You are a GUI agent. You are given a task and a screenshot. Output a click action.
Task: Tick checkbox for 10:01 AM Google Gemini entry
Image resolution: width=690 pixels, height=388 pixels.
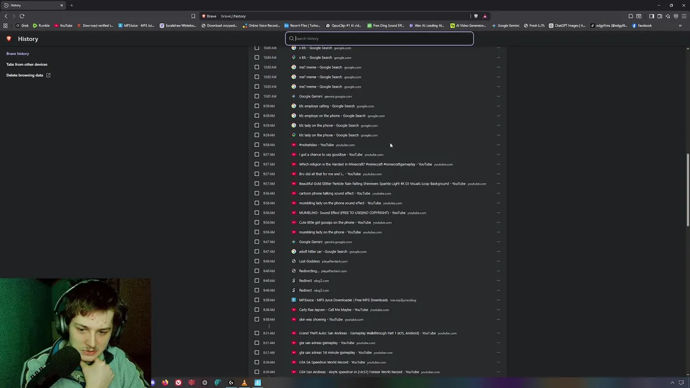(257, 96)
